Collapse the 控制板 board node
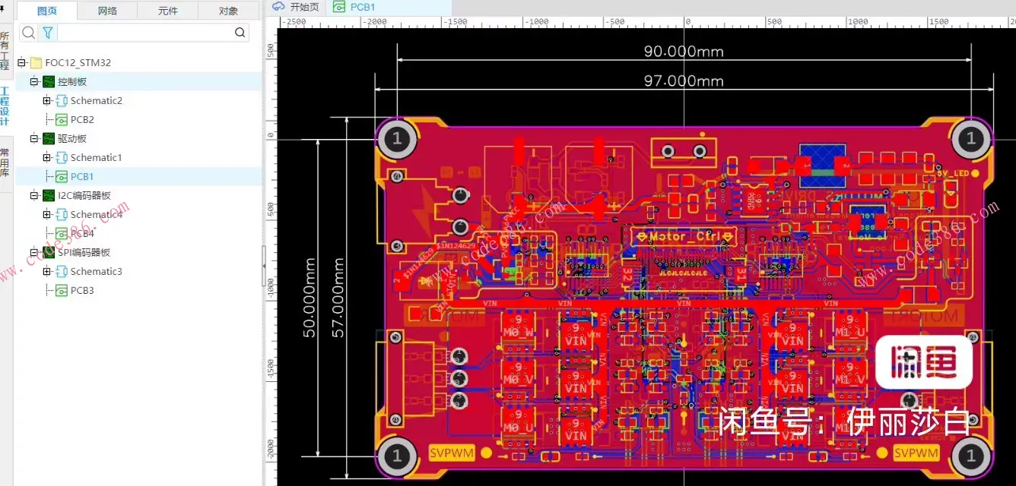The image size is (1016, 486). pyautogui.click(x=34, y=81)
